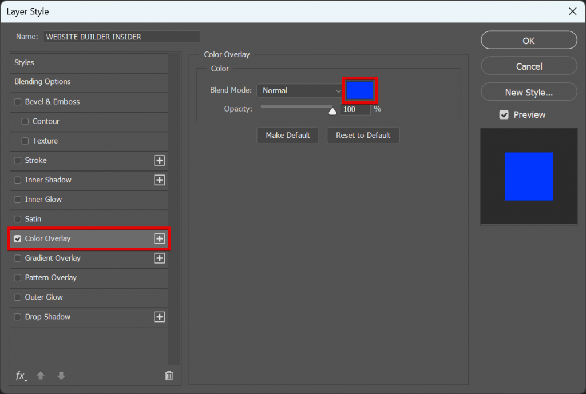Click the trash icon to delete an effect

[x=169, y=376]
